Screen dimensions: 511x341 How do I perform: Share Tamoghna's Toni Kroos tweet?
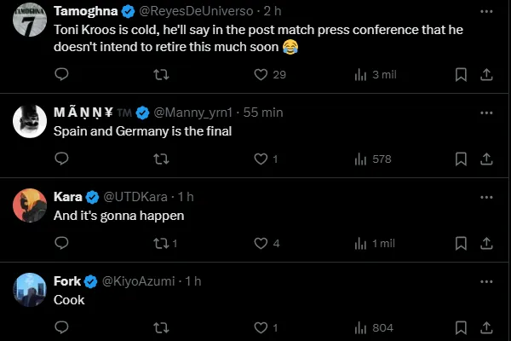coord(486,75)
